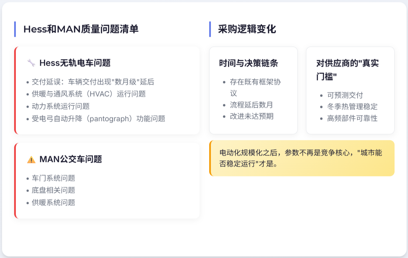The width and height of the screenshot is (408, 258).
Task: Click the MAN公交车问题 card title
Action: click(x=71, y=160)
